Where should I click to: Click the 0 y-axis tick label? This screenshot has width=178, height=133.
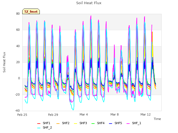click(x=19, y=78)
